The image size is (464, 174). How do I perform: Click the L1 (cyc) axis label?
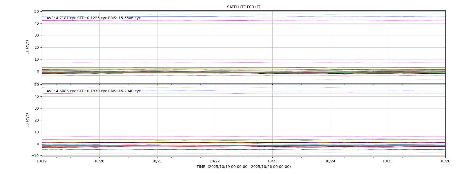click(x=28, y=47)
